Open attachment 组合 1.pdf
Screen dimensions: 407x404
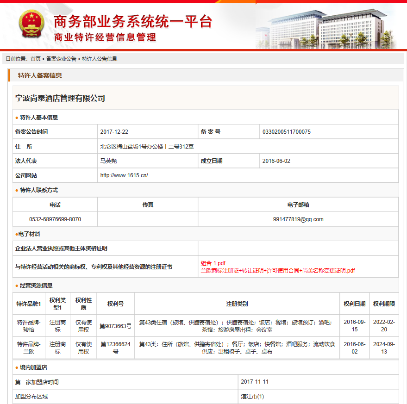coord(213,263)
